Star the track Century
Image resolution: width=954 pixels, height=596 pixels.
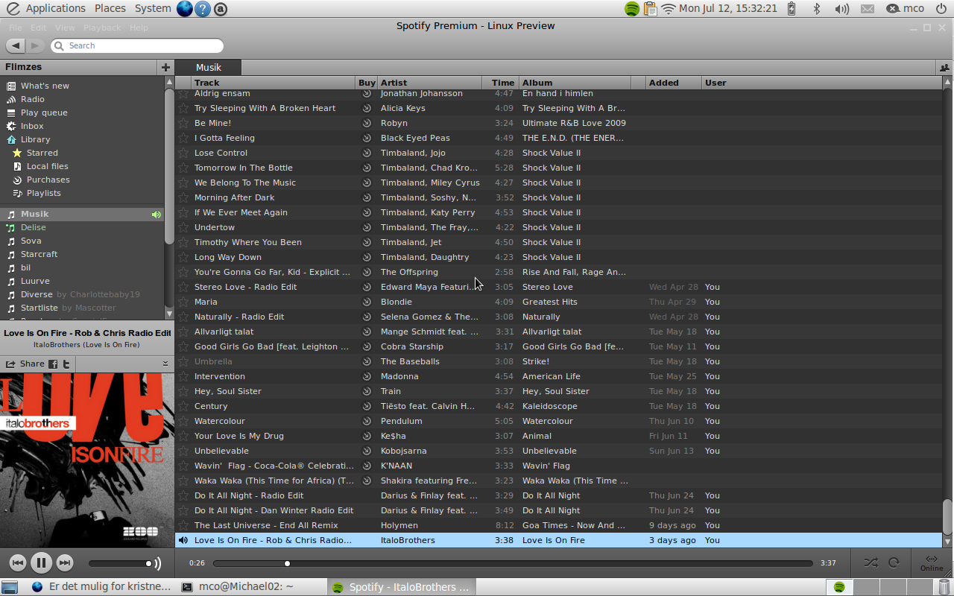pos(183,406)
